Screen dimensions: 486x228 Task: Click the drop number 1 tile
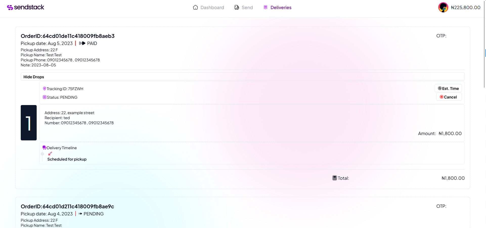[x=29, y=123]
